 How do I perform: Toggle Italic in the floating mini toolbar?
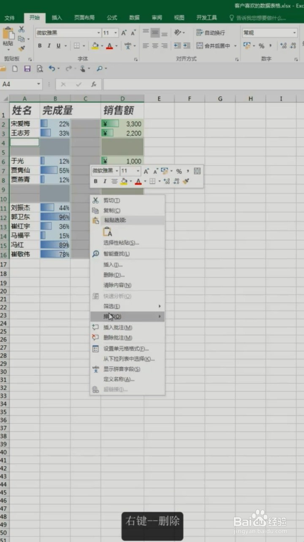tap(105, 181)
